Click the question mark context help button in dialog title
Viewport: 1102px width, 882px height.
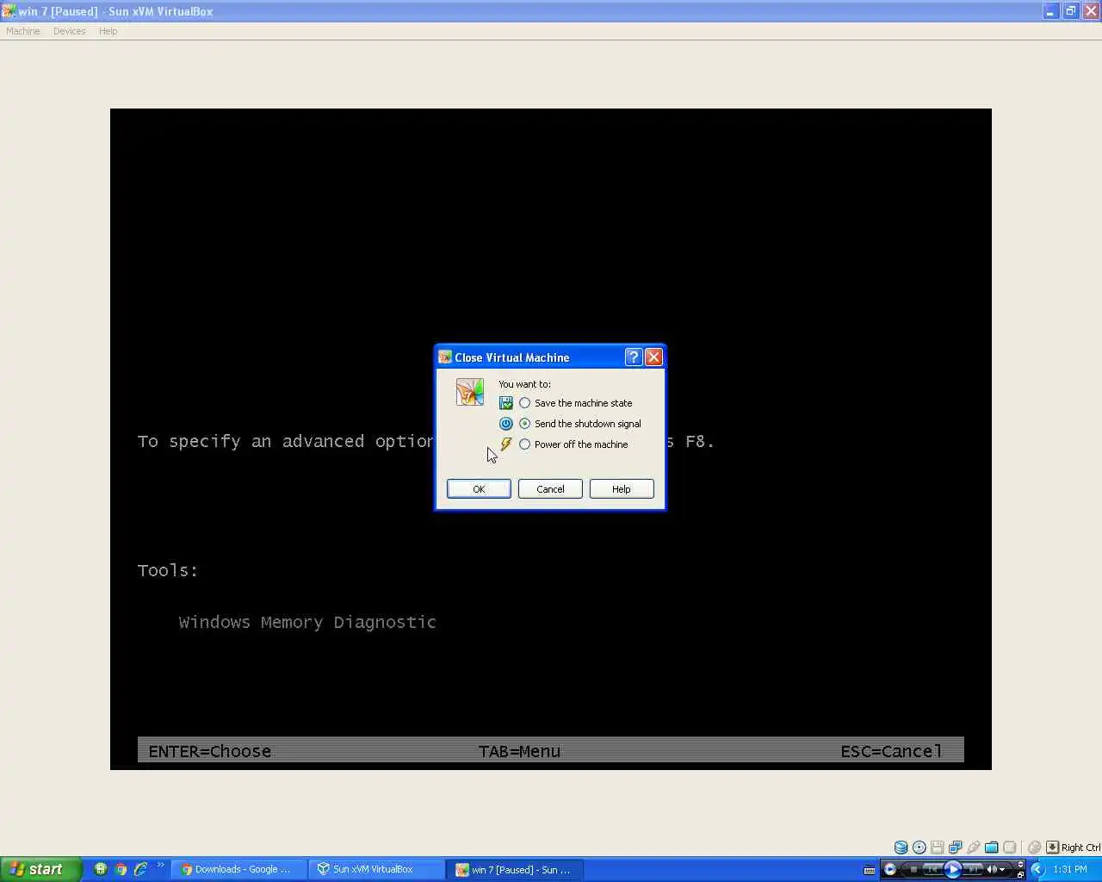tap(634, 357)
